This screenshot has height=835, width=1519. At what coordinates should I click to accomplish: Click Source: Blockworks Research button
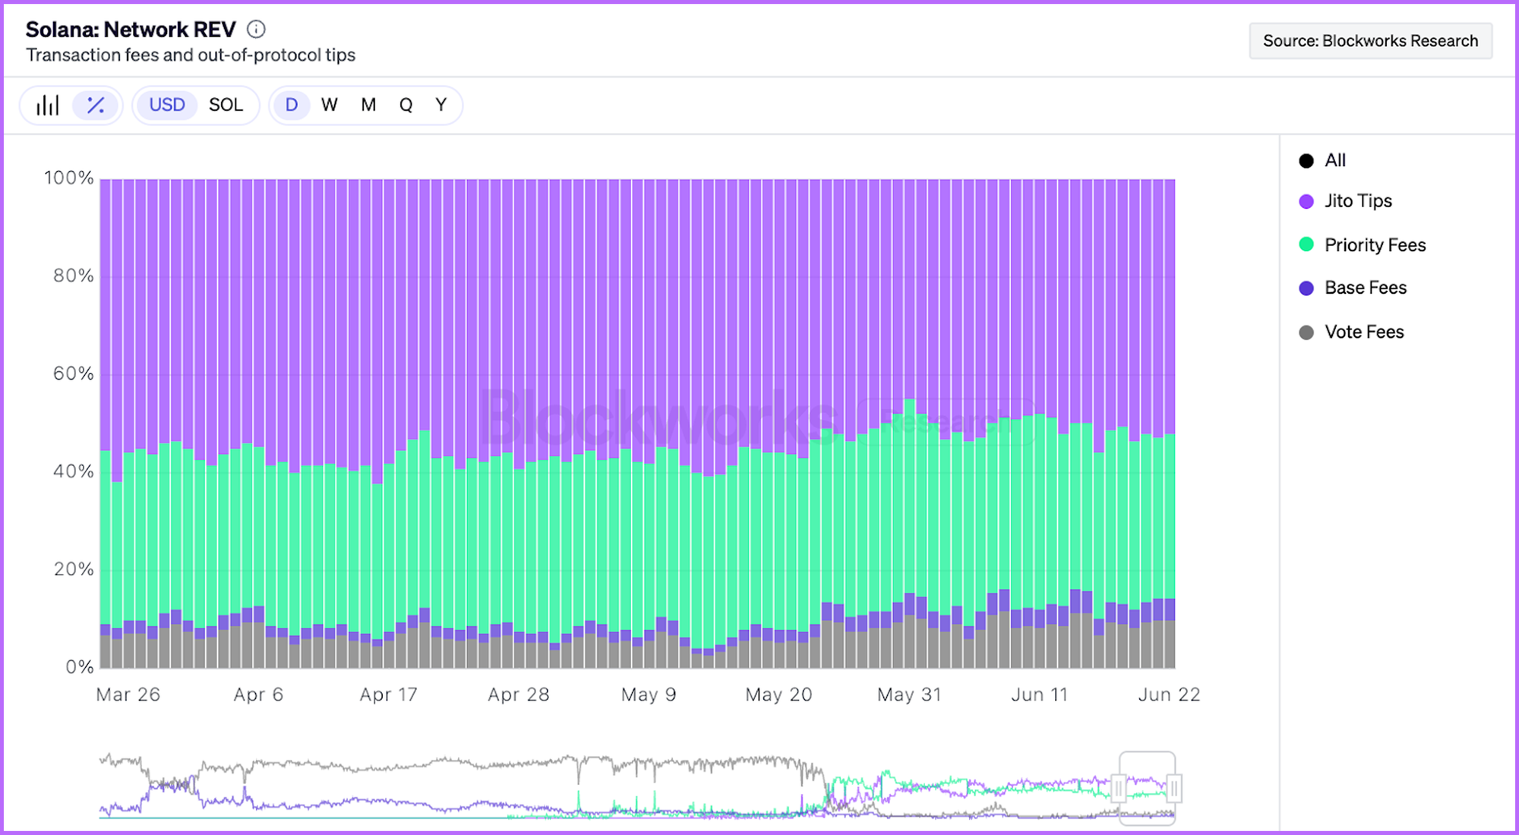tap(1370, 41)
